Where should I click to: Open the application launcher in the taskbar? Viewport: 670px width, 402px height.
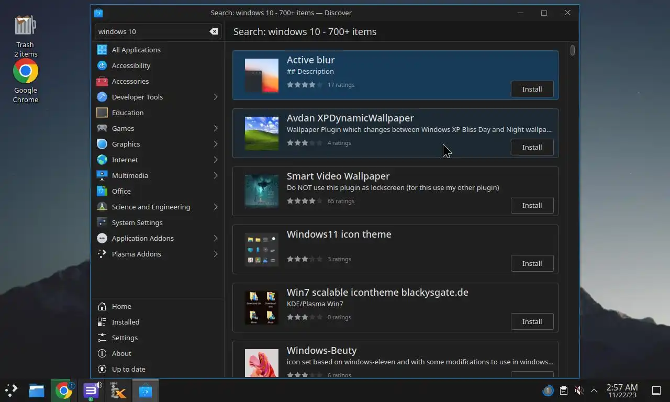[12, 390]
